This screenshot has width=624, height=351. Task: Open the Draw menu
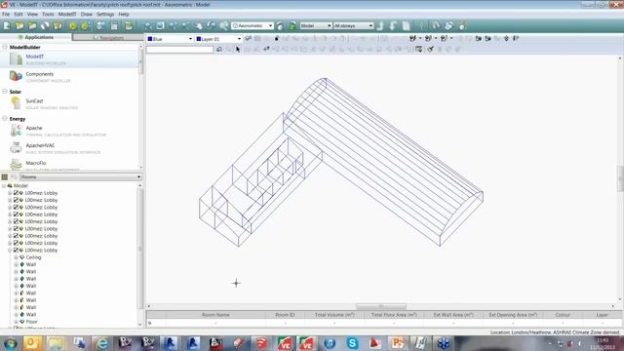click(87, 15)
